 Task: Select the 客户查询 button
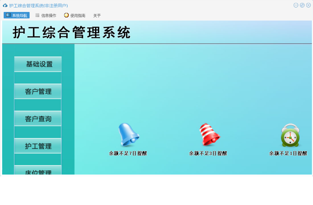[x=38, y=119]
